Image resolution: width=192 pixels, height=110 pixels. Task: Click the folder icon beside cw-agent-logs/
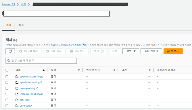click(x=17, y=88)
